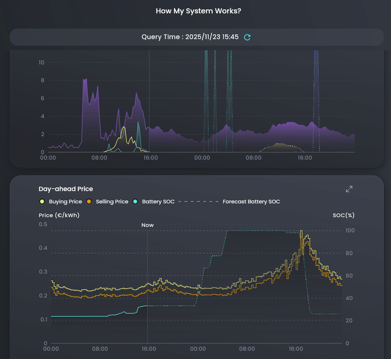Click the dotted yellow forecast hump in upper chart
The image size is (391, 359).
coord(279,144)
